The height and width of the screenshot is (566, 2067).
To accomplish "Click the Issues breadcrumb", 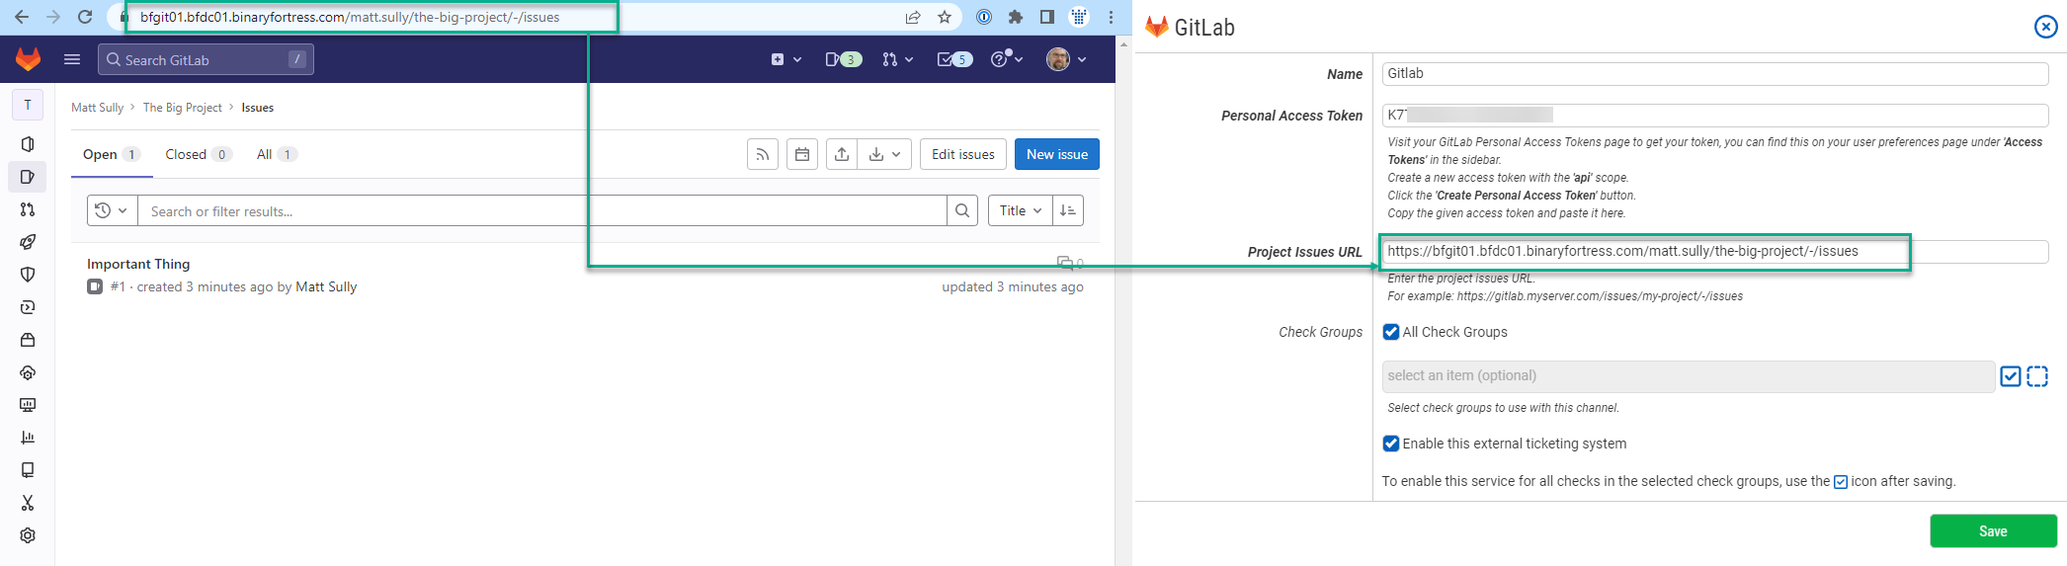I will tap(258, 108).
